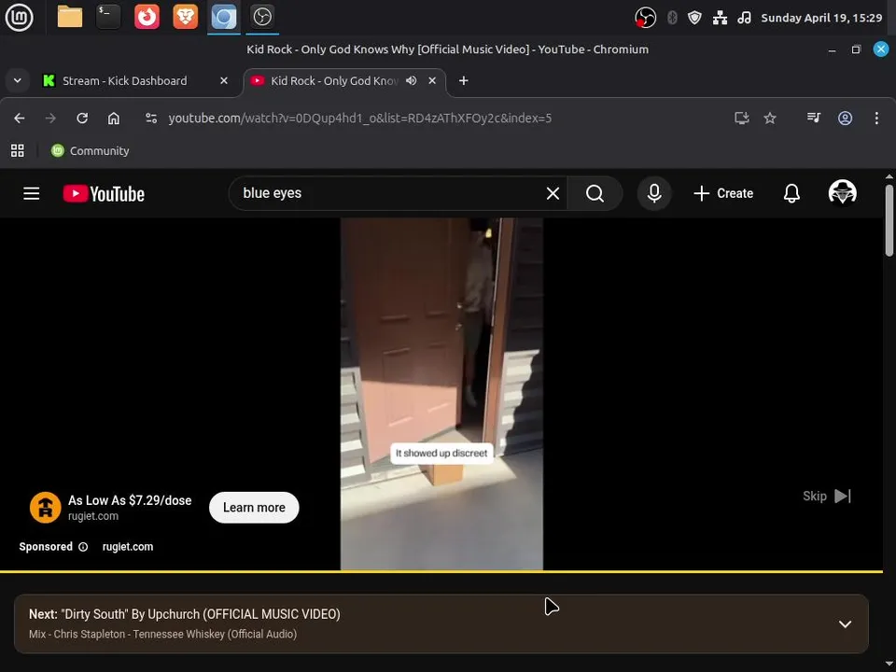Open the shield security tray icon

click(x=694, y=18)
